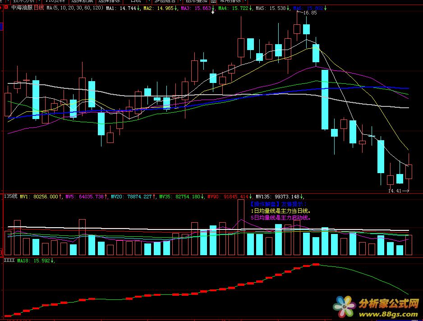Click the red star icon beside 中海油服
The image size is (423, 321).
(6, 8)
